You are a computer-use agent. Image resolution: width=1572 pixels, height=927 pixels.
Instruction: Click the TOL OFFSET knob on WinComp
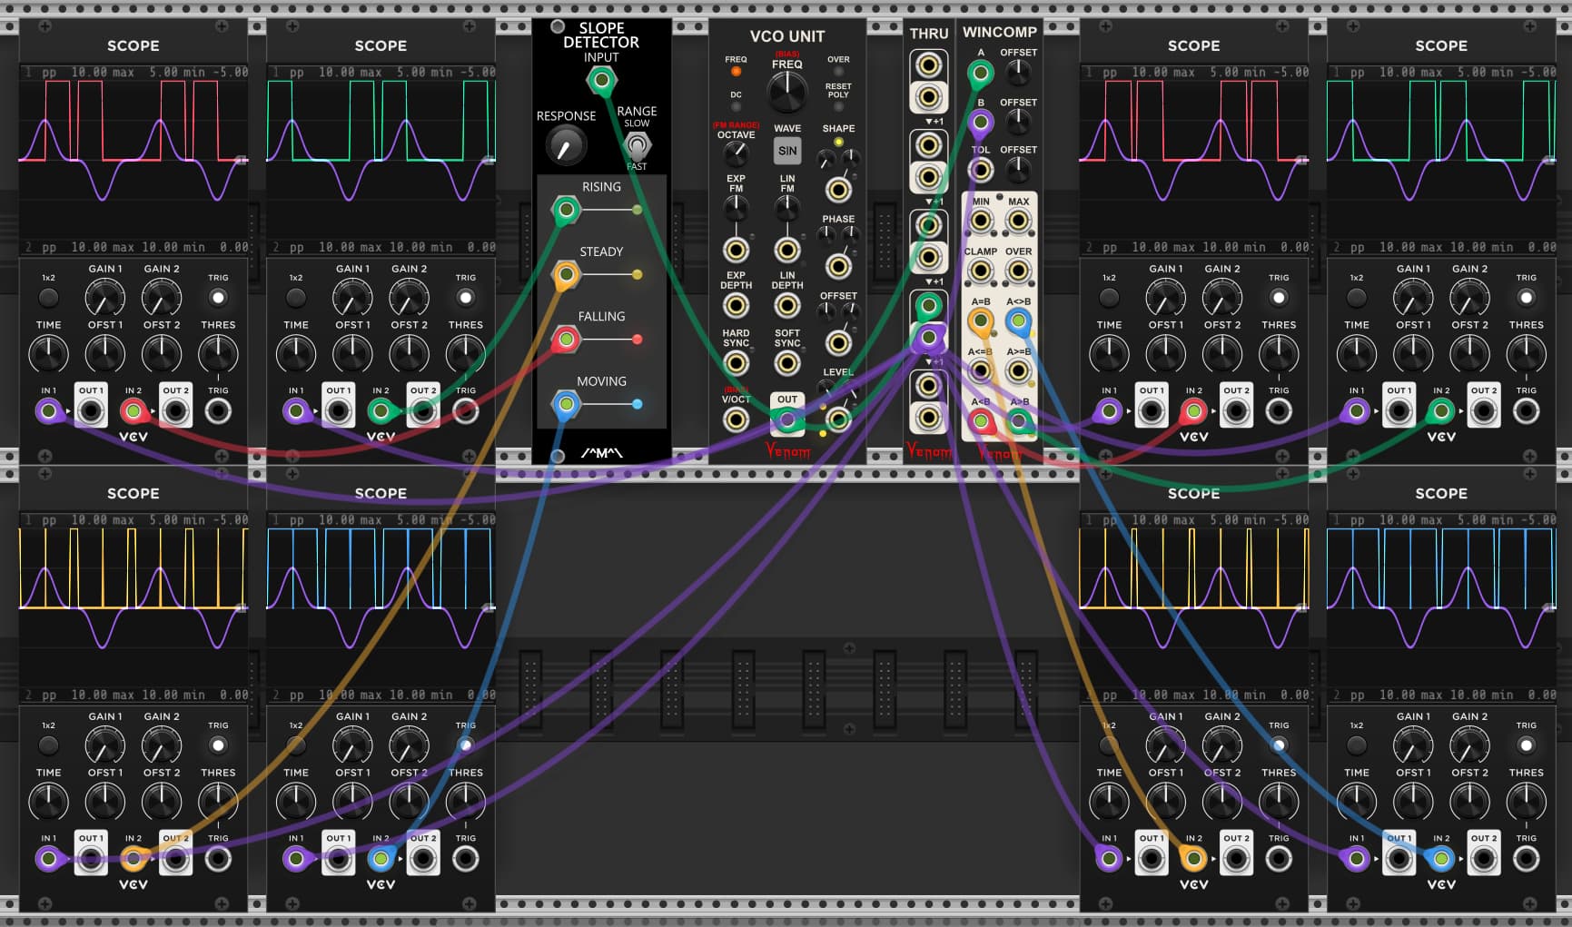click(x=1019, y=170)
